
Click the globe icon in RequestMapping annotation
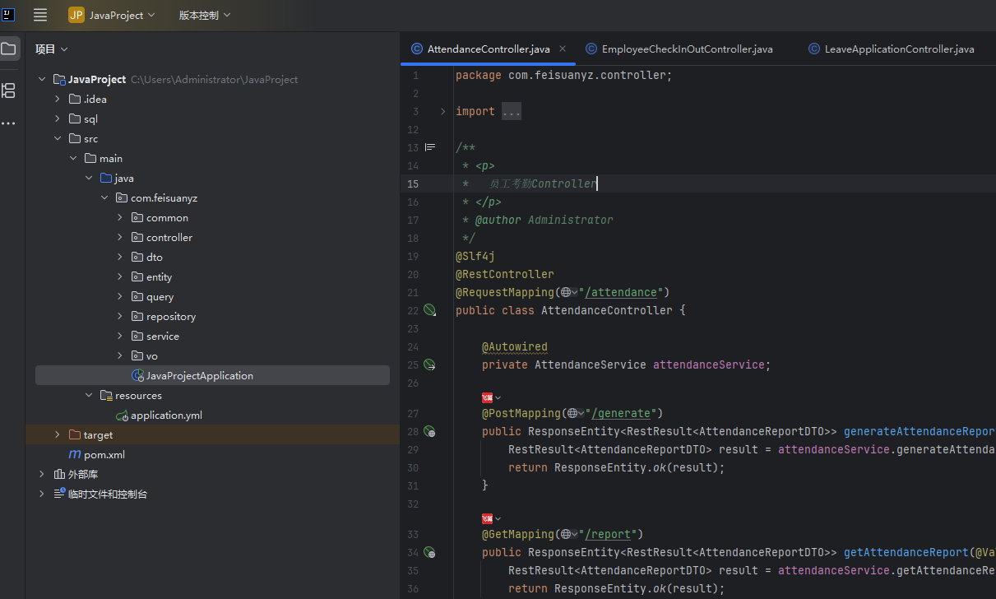[x=565, y=292]
